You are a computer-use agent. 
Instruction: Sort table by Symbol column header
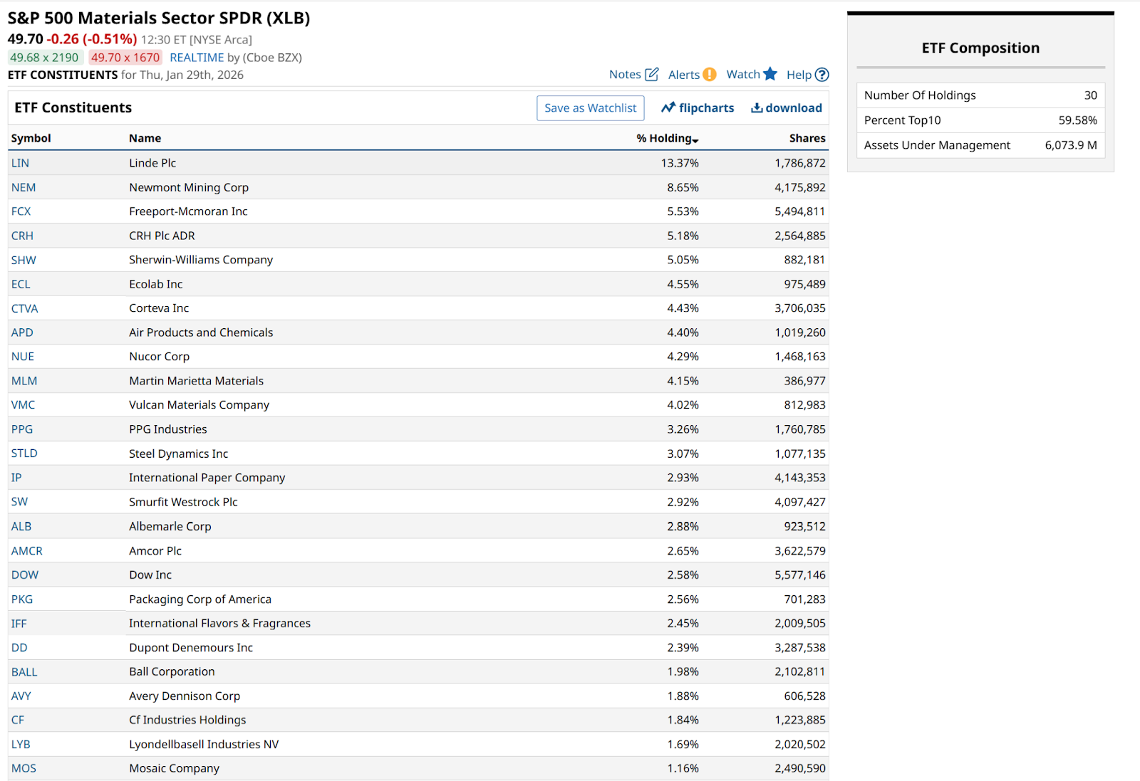click(x=31, y=138)
